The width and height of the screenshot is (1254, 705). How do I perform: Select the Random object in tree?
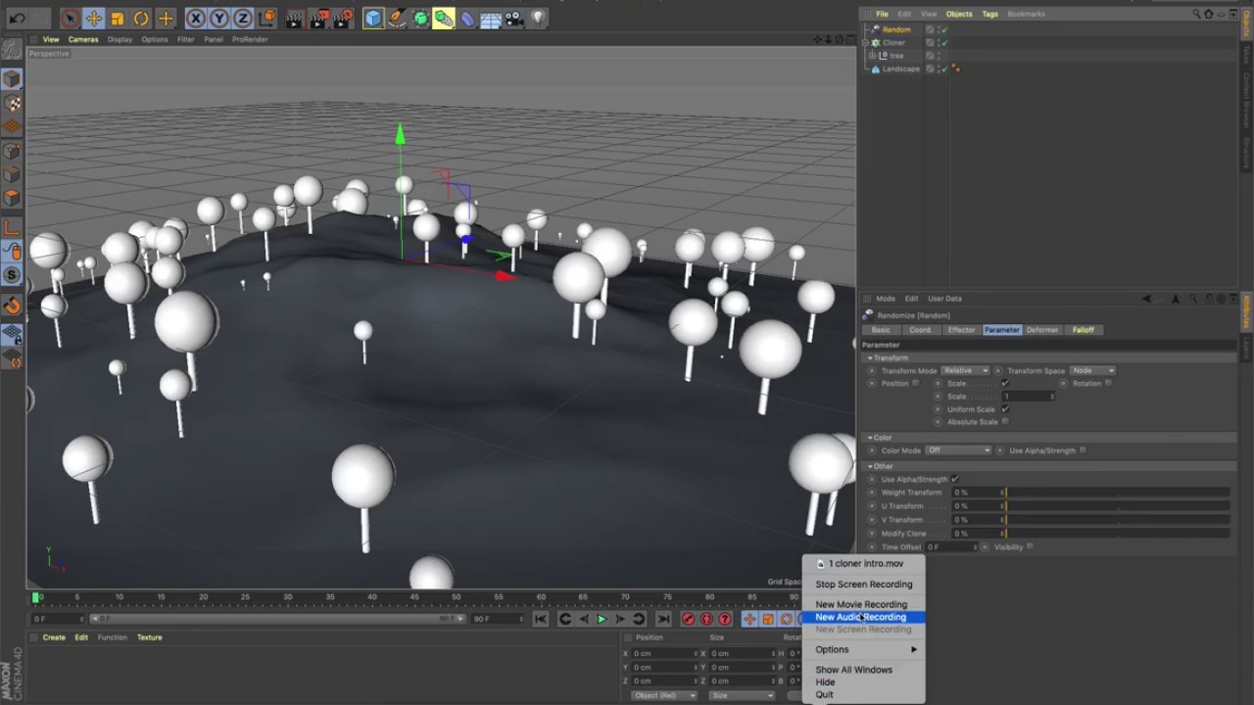click(895, 29)
